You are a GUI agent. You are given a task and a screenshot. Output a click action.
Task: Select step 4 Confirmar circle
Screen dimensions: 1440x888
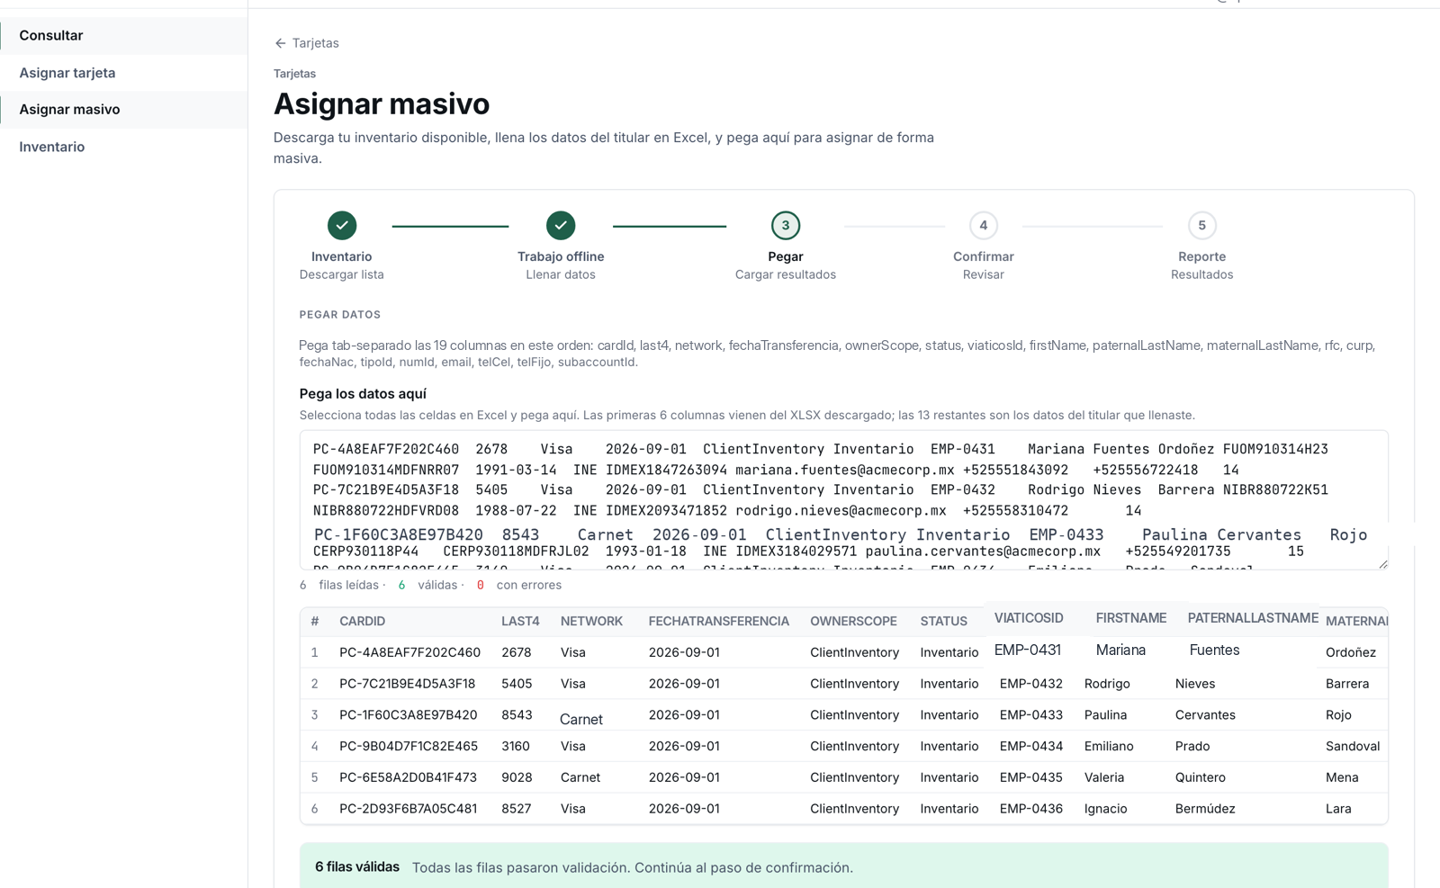(x=983, y=225)
